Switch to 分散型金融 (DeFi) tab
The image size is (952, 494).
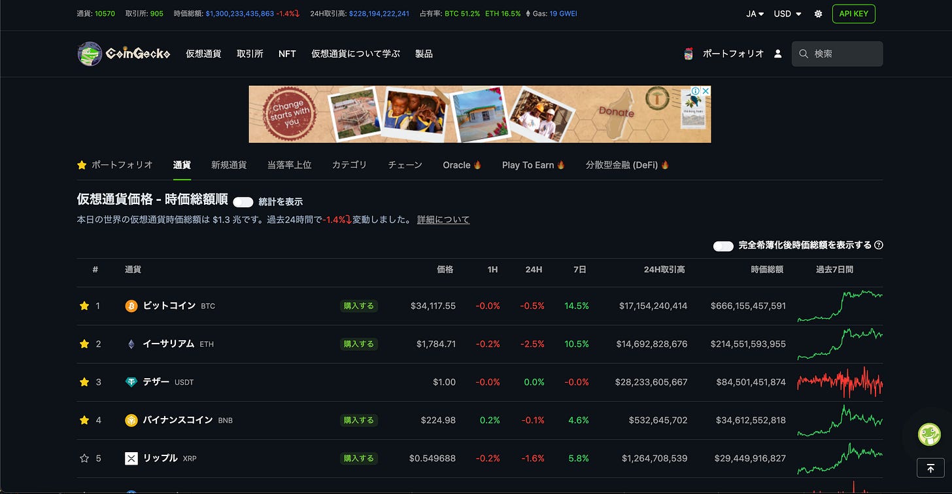[x=628, y=165]
